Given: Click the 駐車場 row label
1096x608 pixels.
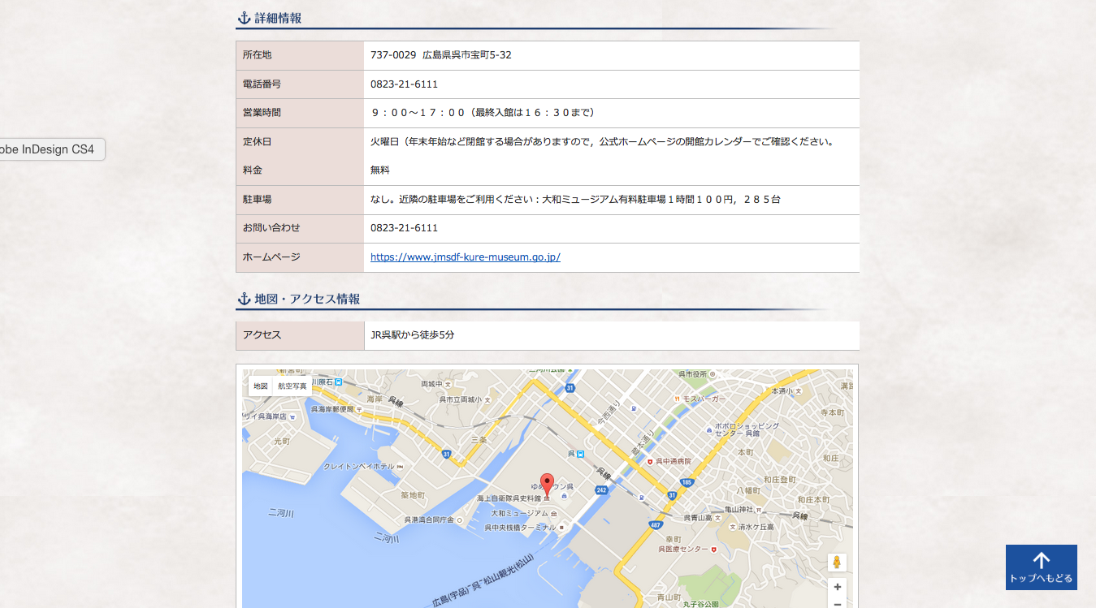Looking at the screenshot, I should tap(257, 199).
